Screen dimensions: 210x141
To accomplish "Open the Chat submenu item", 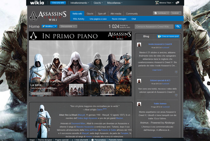I will 134,19.
